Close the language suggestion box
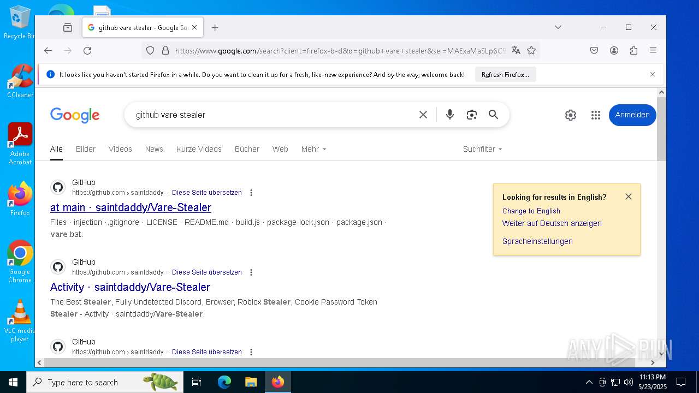 click(629, 196)
